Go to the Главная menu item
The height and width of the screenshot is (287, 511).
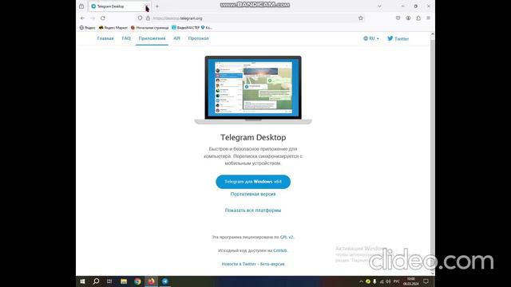105,38
